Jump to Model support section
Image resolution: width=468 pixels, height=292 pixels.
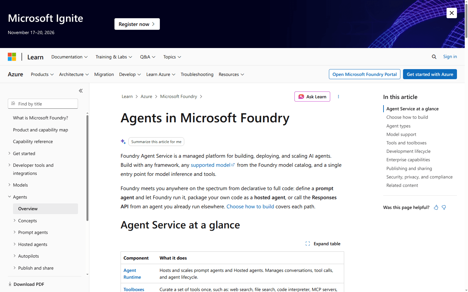coord(401,134)
